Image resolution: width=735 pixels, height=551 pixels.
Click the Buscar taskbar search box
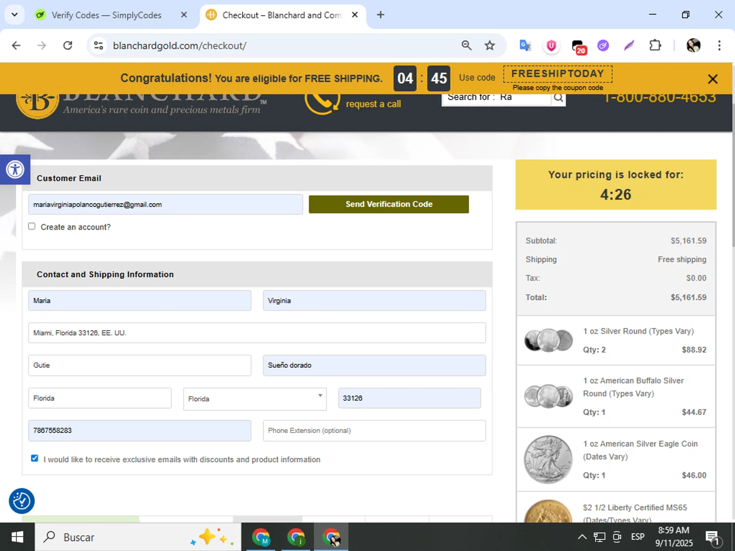(138, 537)
